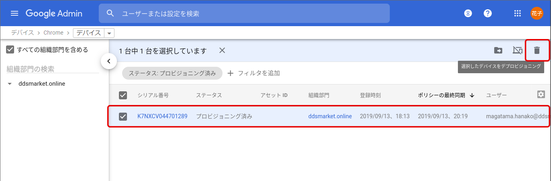Viewport: 551px width, 181px height.
Task: Click フィルタを追加 button
Action: click(254, 73)
